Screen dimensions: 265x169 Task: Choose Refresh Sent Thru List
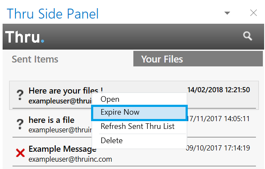coord(137,126)
